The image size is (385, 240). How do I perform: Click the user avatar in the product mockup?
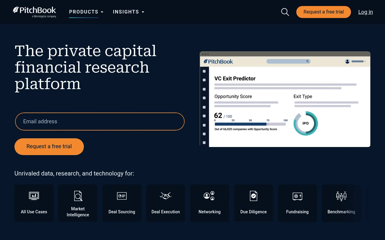(x=347, y=61)
